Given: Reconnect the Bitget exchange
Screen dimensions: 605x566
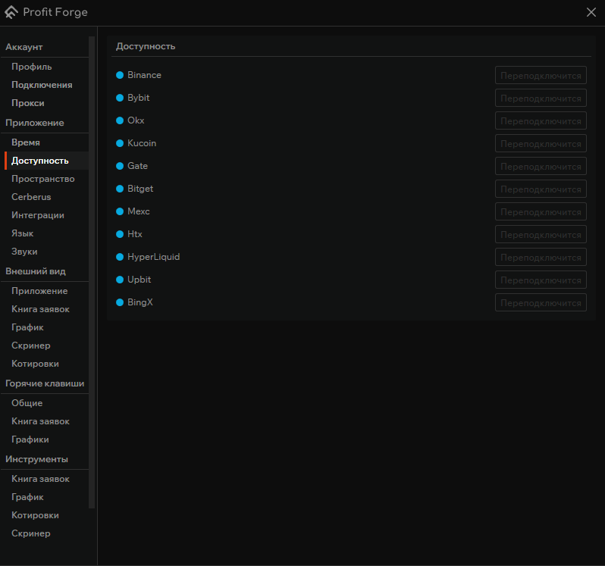Looking at the screenshot, I should 541,189.
